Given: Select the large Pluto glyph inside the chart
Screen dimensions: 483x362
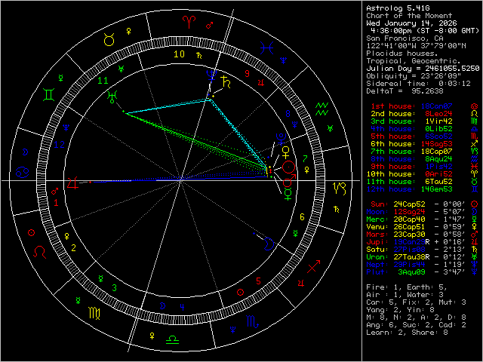Looking at the screenshot, I should pos(281,139).
